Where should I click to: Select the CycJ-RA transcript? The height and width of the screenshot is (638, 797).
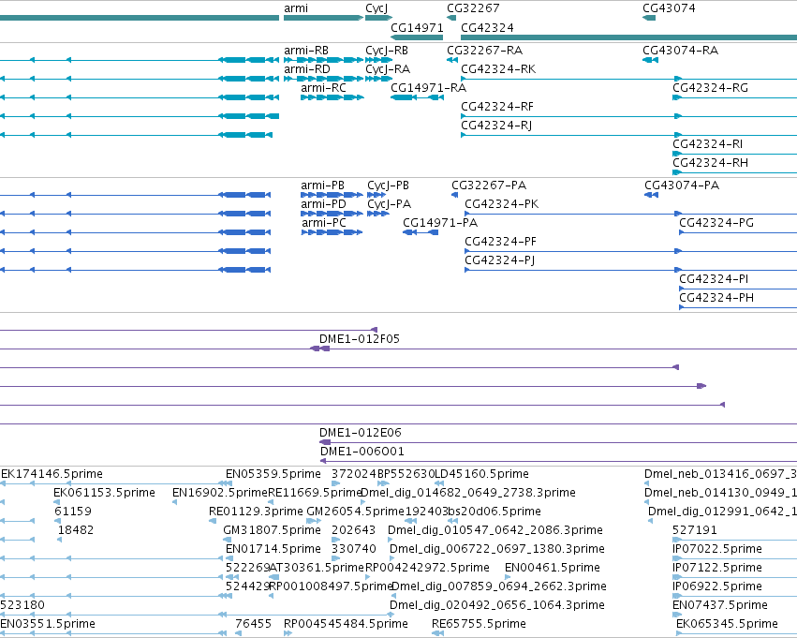378,79
